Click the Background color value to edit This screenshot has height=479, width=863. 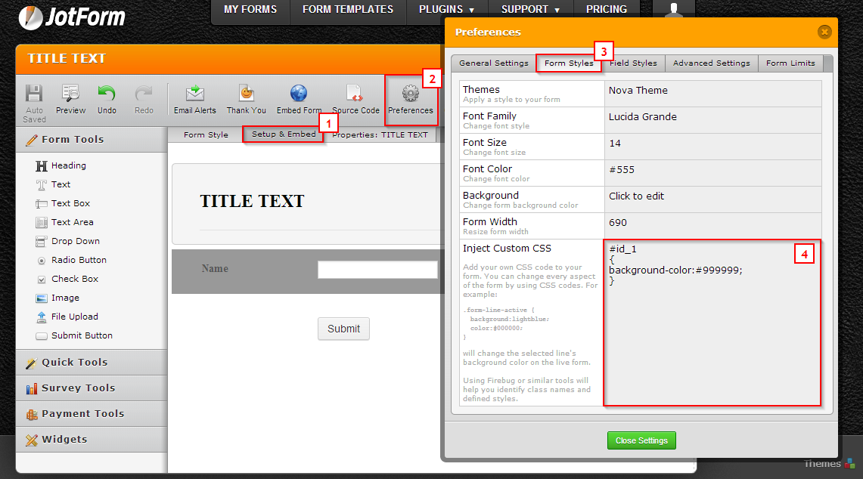637,196
